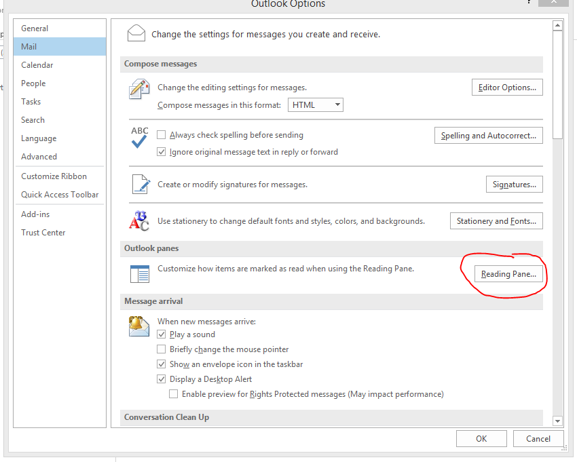Click the scrollbar down arrow
577x462 pixels.
tap(557, 421)
